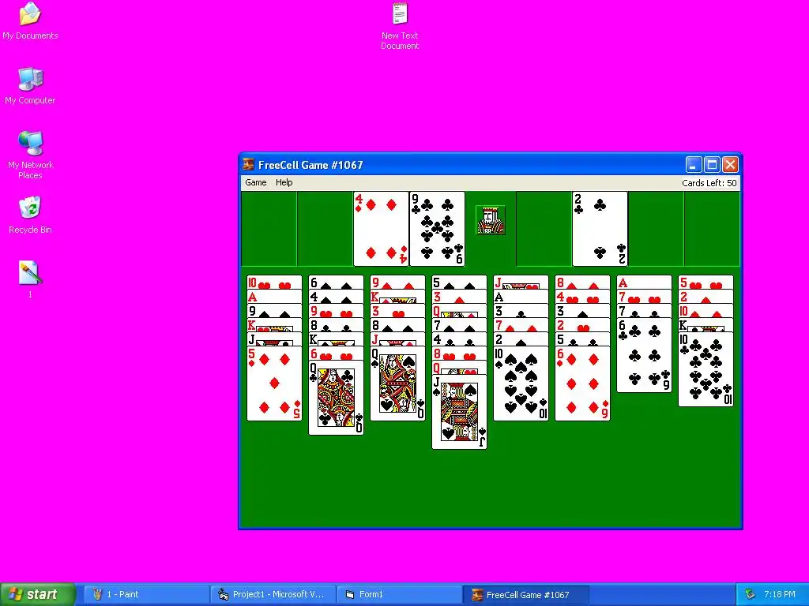Click the king face icon between the cells

pyautogui.click(x=490, y=220)
